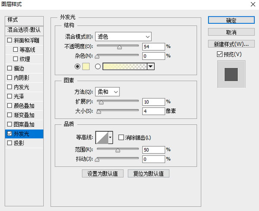The width and height of the screenshot is (259, 211).
Task: Open the 方法 technique dropdown
Action: [x=107, y=91]
